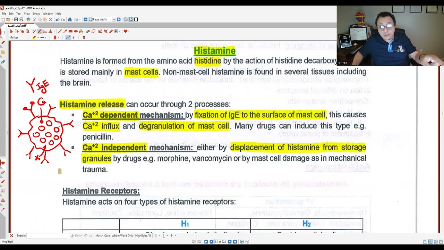Take a Snapshot with camera icon
The image size is (444, 250).
pyautogui.click(x=100, y=31)
